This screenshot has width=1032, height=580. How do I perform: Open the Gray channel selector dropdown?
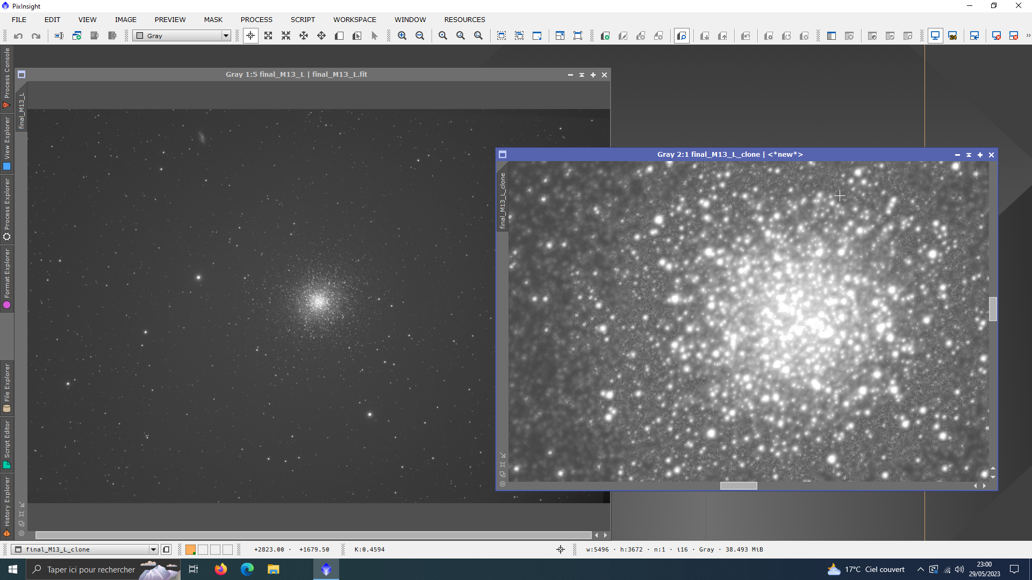click(226, 36)
